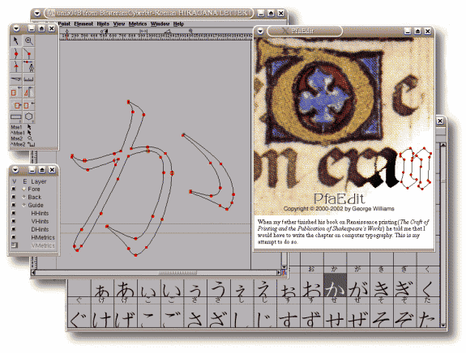Select the Knife cutting tool
This screenshot has height=353, width=466.
tap(15, 79)
